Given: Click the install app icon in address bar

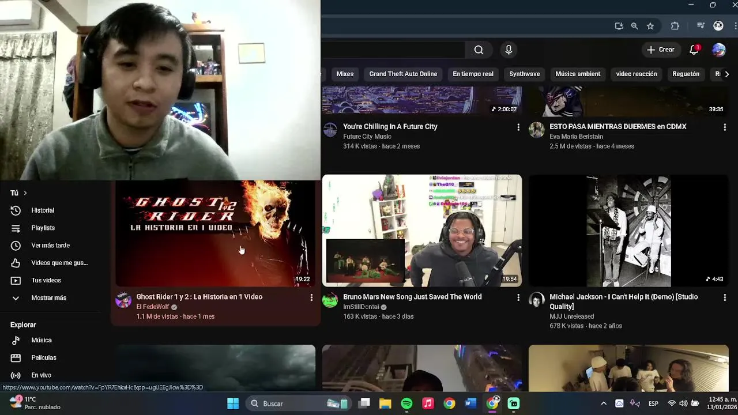Looking at the screenshot, I should point(619,26).
